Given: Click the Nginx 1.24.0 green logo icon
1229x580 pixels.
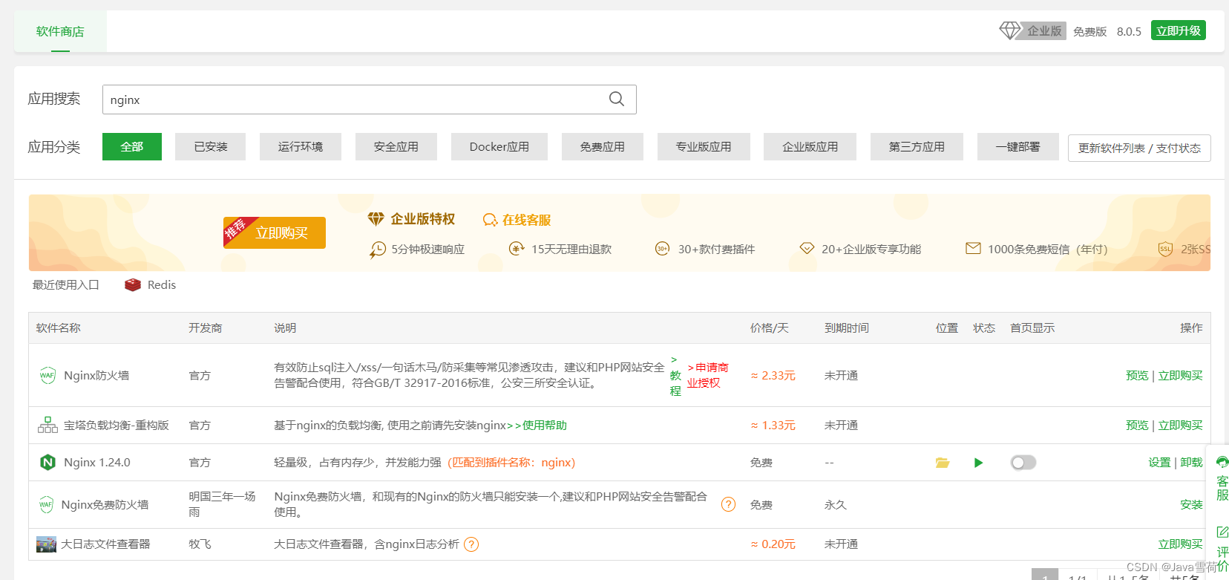Looking at the screenshot, I should (47, 462).
